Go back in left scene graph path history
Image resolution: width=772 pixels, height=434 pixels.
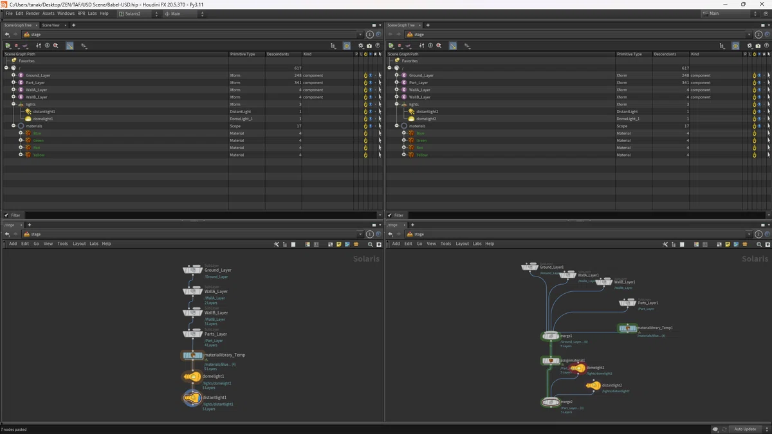tap(7, 35)
